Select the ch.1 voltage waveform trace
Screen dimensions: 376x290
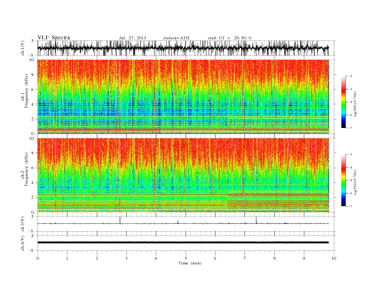pyautogui.click(x=183, y=48)
